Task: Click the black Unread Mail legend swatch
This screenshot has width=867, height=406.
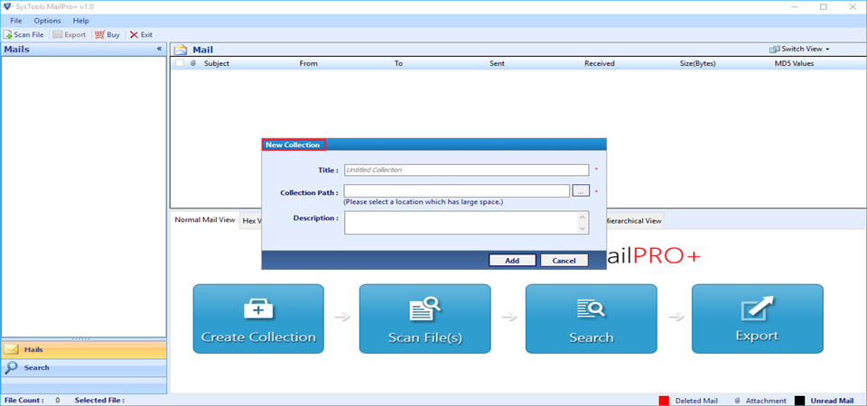Action: (x=799, y=401)
